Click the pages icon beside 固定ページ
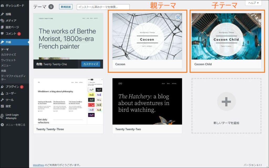The height and width of the screenshot is (168, 269). click(2, 27)
